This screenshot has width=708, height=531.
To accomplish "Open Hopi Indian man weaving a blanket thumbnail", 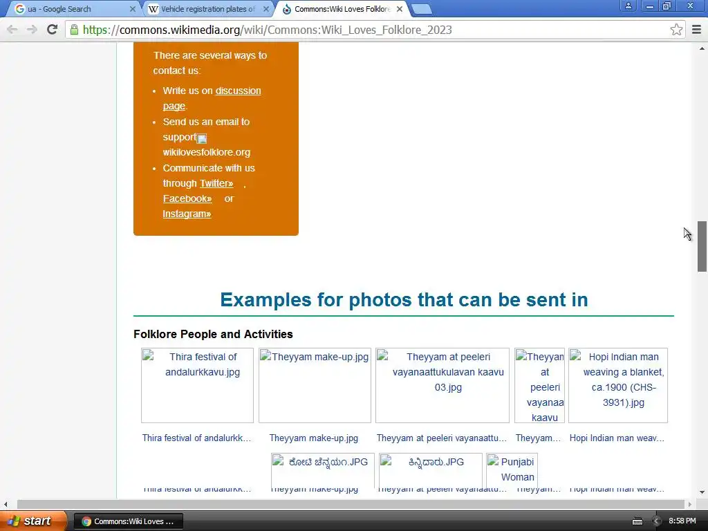I will click(618, 385).
